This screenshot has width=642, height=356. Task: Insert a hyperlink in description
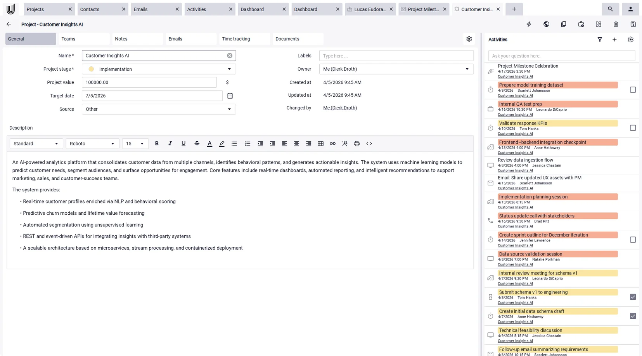332,144
